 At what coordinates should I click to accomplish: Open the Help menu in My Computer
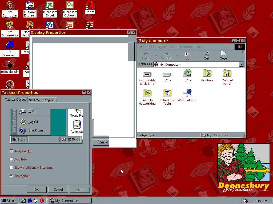coord(200,47)
